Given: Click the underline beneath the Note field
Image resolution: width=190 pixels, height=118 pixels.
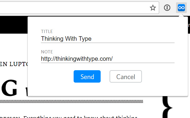Looking at the screenshot, I should coord(107,63).
